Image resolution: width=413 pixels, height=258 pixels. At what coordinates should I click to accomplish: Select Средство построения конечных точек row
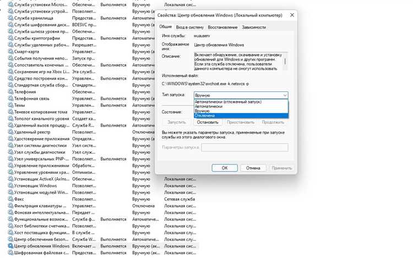(81, 78)
